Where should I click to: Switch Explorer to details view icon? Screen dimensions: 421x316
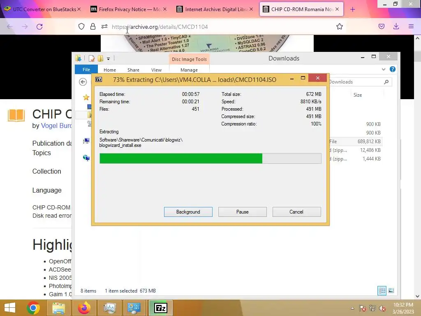382,290
